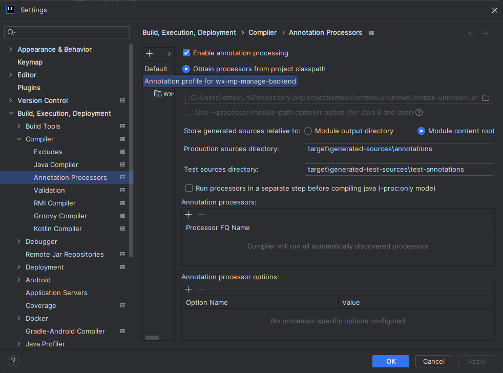
Task: Click project icon beside Java Compiler
Action: pos(122,164)
